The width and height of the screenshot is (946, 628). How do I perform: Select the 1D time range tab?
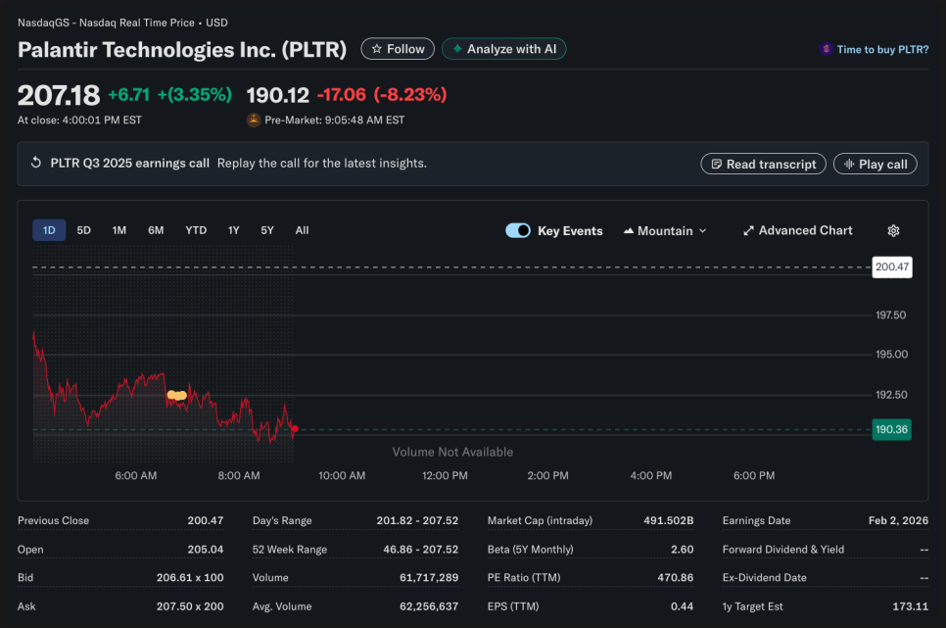click(49, 230)
